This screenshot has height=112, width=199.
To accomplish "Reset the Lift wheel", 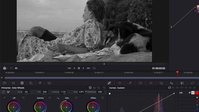I will 23,98.
